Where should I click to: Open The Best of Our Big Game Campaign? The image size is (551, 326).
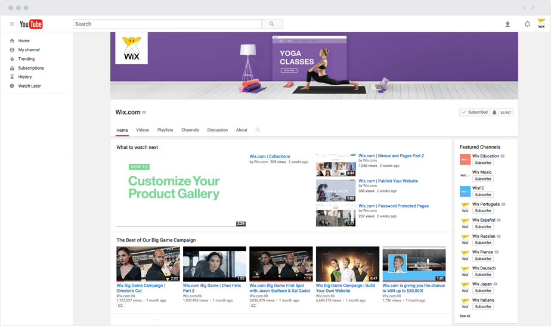coord(156,240)
